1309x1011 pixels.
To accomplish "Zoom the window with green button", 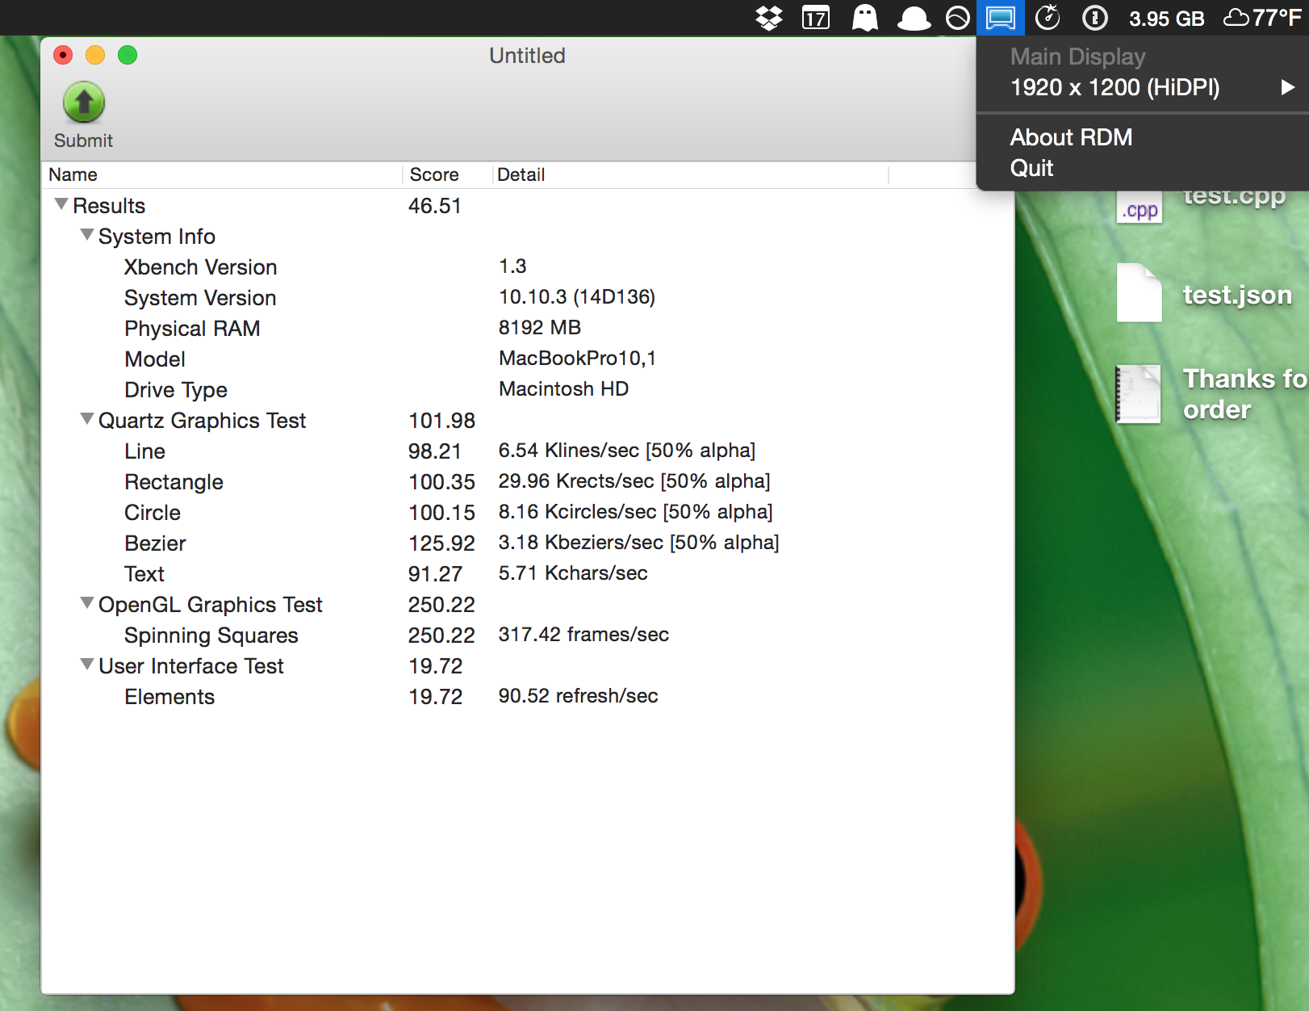I will point(128,55).
